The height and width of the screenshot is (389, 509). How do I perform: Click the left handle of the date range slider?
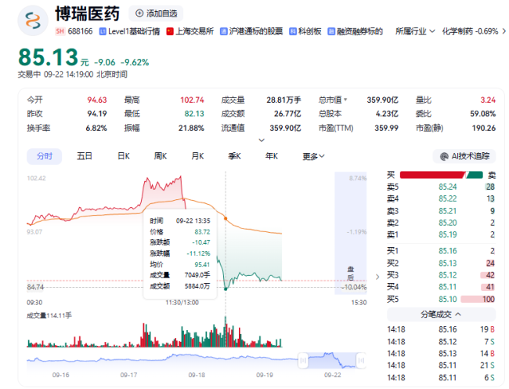point(302,359)
